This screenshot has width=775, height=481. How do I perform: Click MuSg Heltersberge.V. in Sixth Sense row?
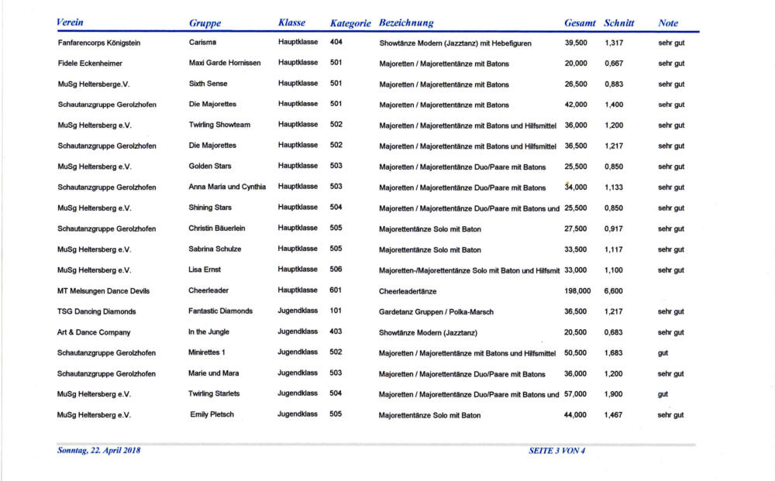(x=94, y=84)
